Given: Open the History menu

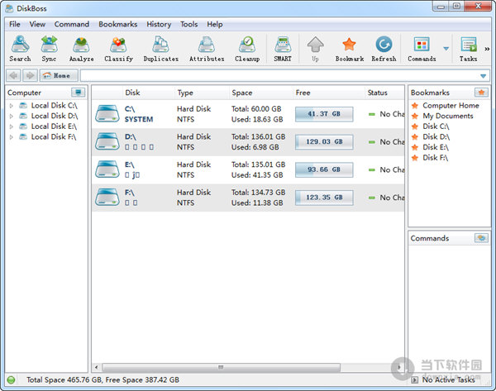Looking at the screenshot, I should [159, 24].
